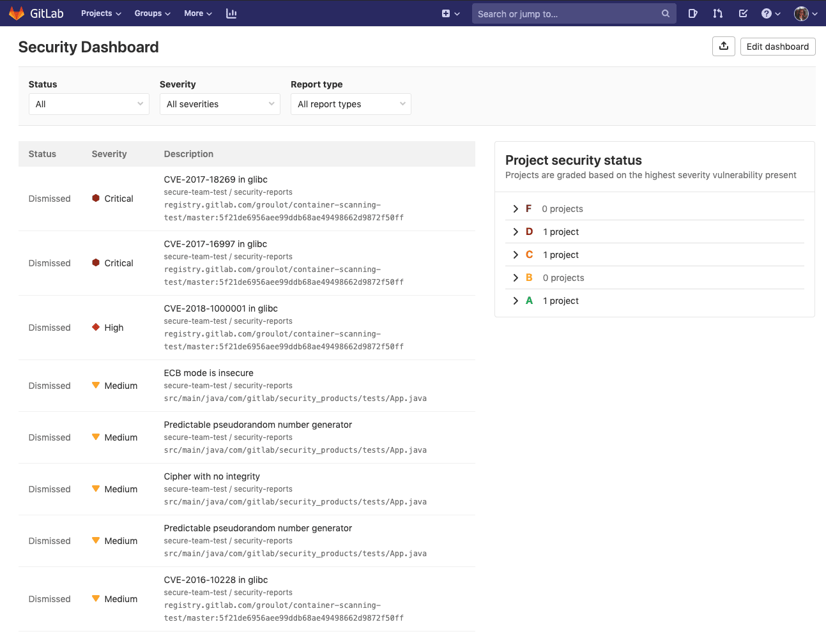Expand grade A project list
Screen dimensions: 826x636
point(516,300)
